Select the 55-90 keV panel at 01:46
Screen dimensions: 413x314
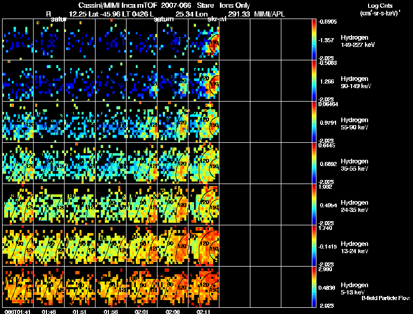tap(49, 122)
